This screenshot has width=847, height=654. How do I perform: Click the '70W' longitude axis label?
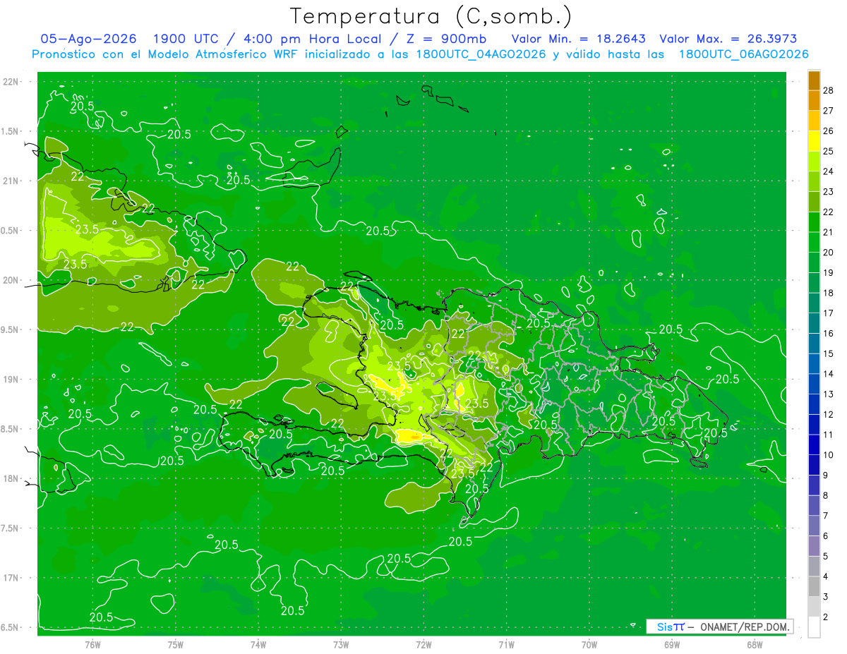589,644
